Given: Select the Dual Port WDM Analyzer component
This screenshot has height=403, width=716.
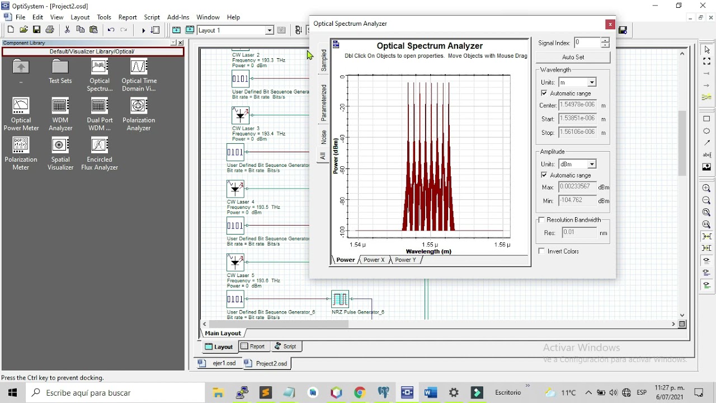Looking at the screenshot, I should 100,114.
